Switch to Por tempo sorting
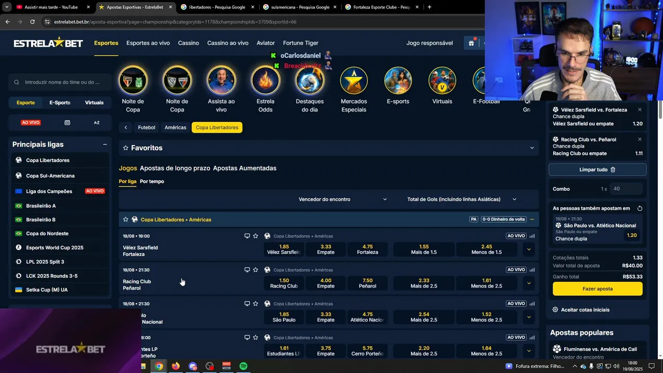The width and height of the screenshot is (663, 373). click(152, 181)
